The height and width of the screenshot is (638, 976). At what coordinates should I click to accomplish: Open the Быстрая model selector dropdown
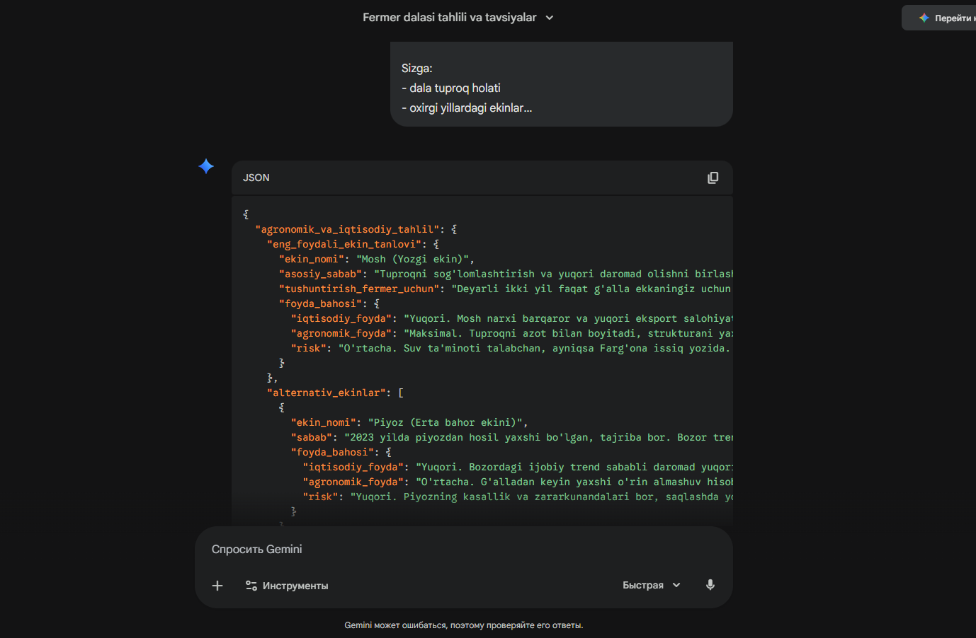(651, 585)
